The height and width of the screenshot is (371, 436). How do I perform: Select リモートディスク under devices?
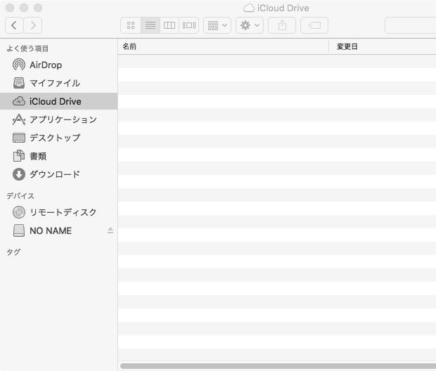click(63, 212)
